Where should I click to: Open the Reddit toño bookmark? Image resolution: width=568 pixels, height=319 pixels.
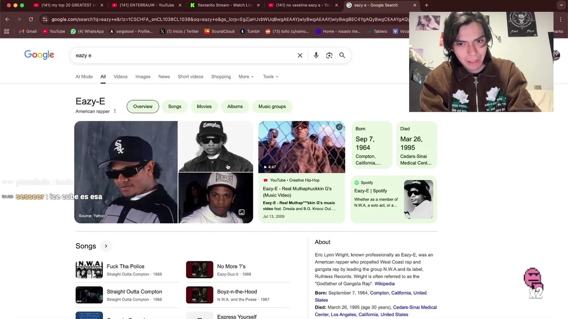click(287, 31)
